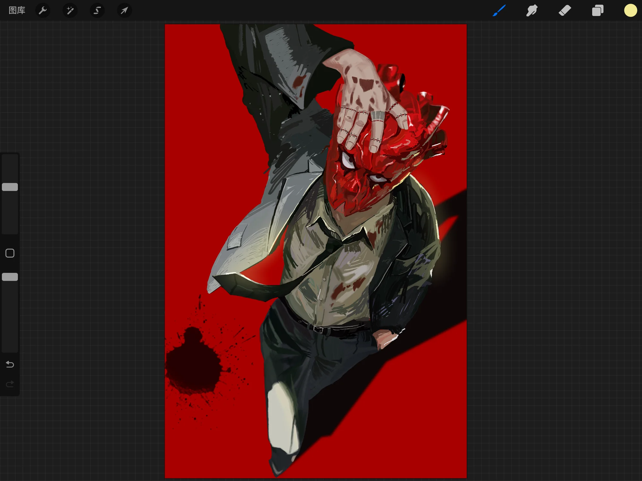Tap the square Modify button on sidebar

coord(10,253)
